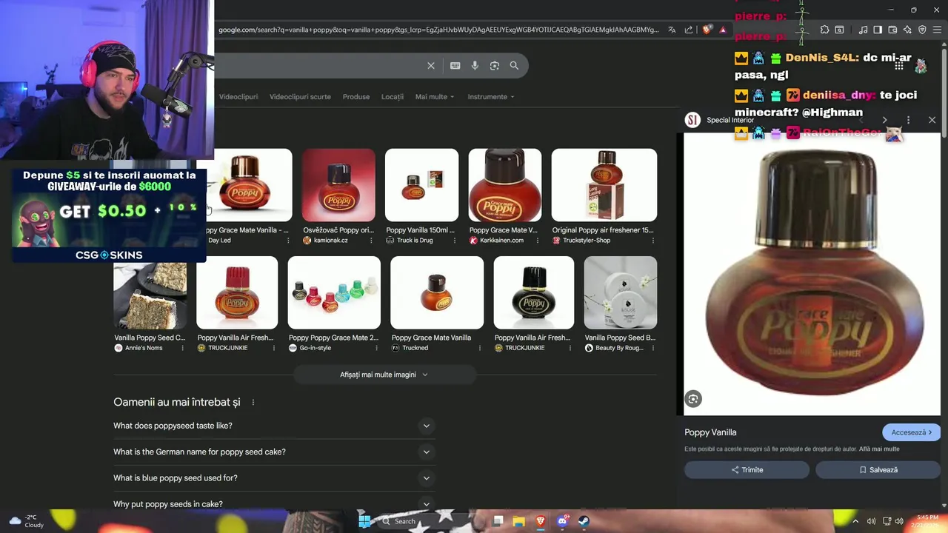Clear the search box with the X icon
Screen dimensions: 948x533
[x=431, y=66]
